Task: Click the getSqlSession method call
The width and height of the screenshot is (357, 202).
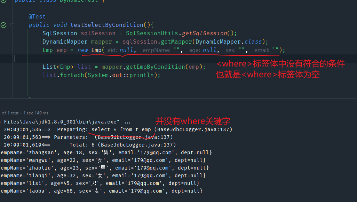Action: tap(204, 33)
